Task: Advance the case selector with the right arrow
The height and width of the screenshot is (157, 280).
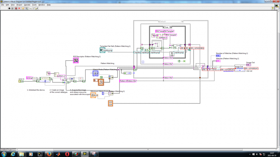Action: tap(171, 27)
